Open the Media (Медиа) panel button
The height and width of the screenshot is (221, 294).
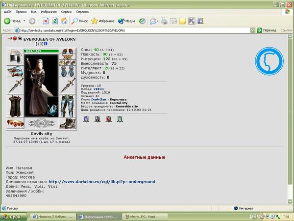(126, 21)
